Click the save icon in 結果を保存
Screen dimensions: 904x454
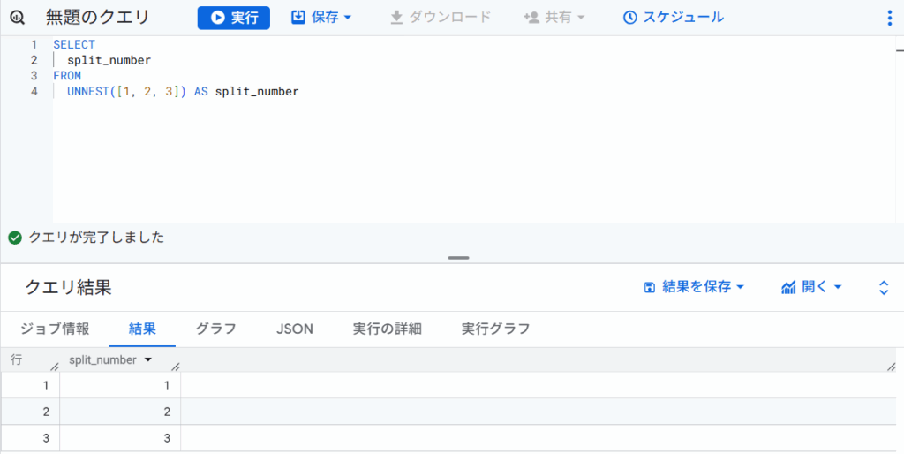[649, 287]
